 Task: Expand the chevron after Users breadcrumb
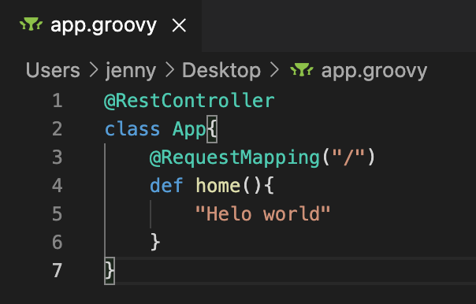click(94, 70)
